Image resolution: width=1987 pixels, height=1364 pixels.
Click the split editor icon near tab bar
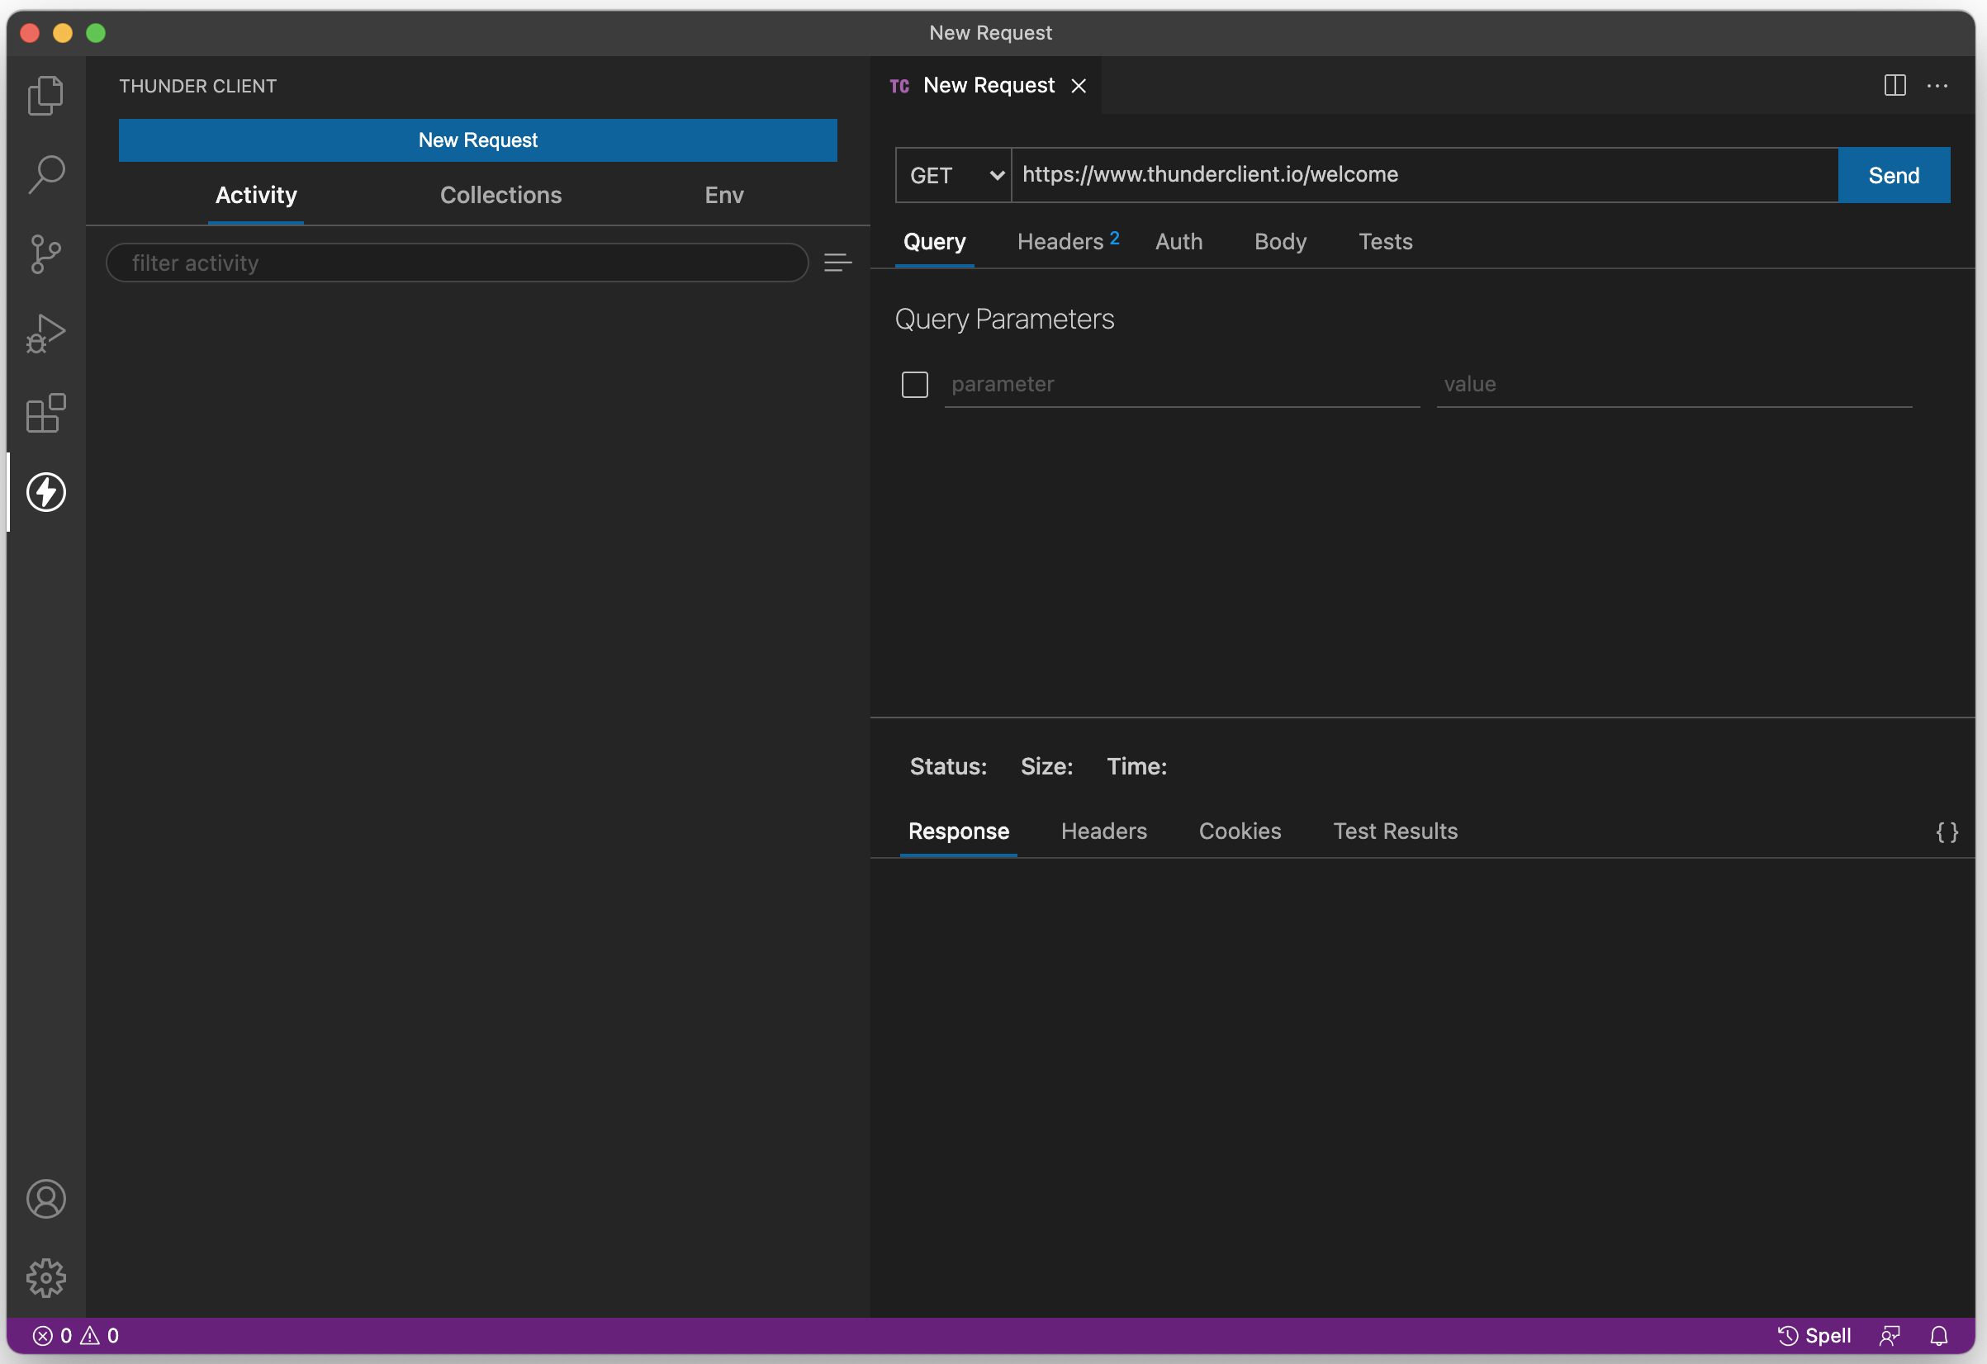(1895, 84)
